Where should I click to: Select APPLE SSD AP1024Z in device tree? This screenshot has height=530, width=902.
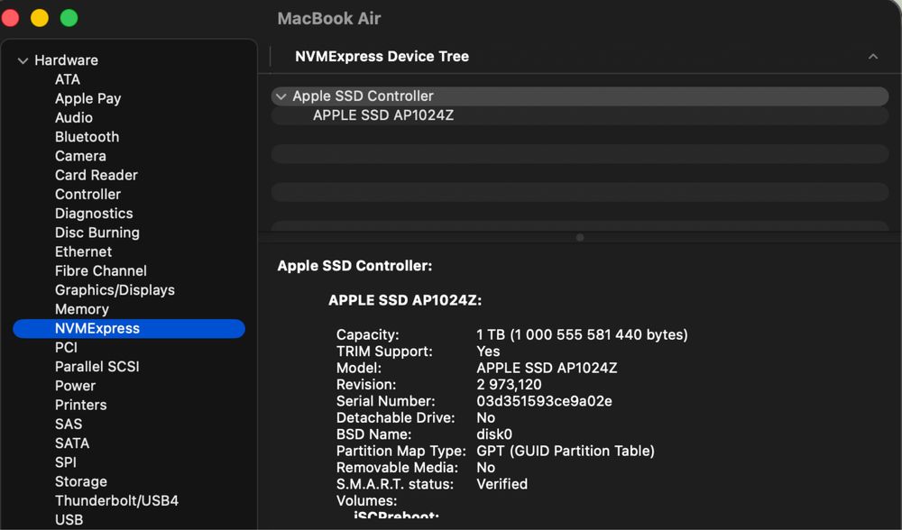coord(383,115)
